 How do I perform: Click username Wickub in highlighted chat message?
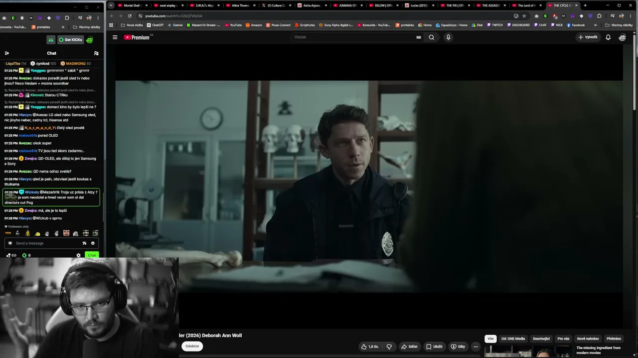tap(31, 192)
